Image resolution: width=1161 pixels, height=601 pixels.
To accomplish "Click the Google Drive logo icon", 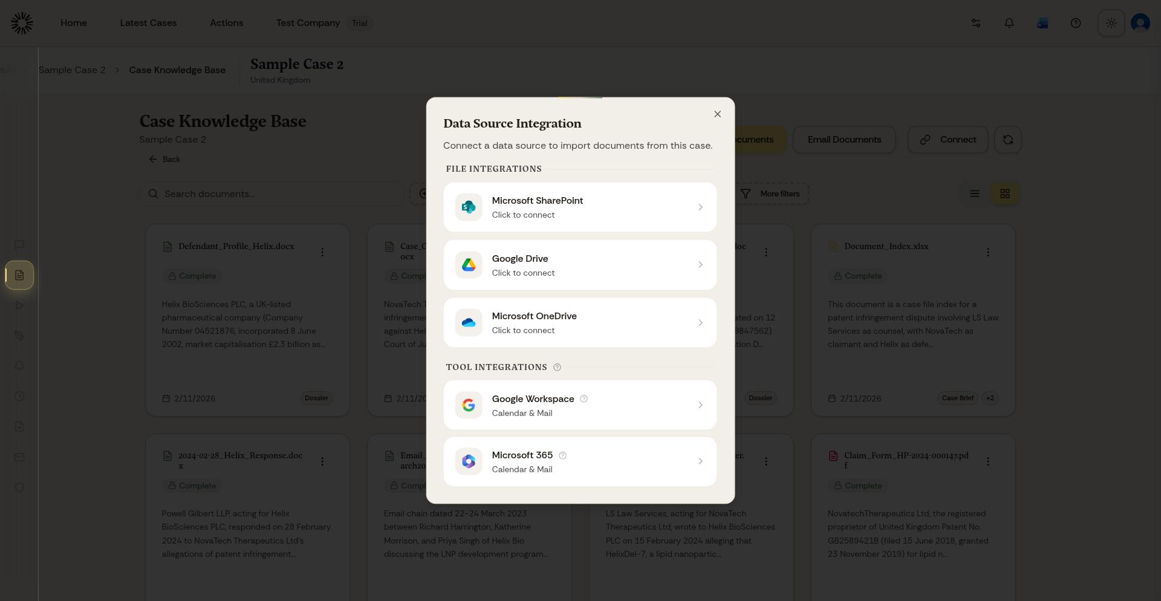I will pos(469,265).
